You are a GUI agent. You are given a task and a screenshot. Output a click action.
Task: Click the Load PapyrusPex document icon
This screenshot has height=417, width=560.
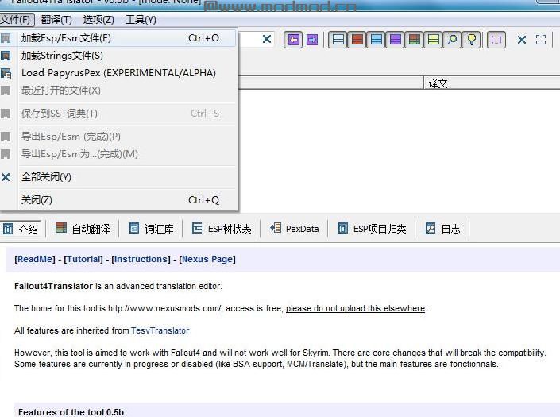pos(6,73)
